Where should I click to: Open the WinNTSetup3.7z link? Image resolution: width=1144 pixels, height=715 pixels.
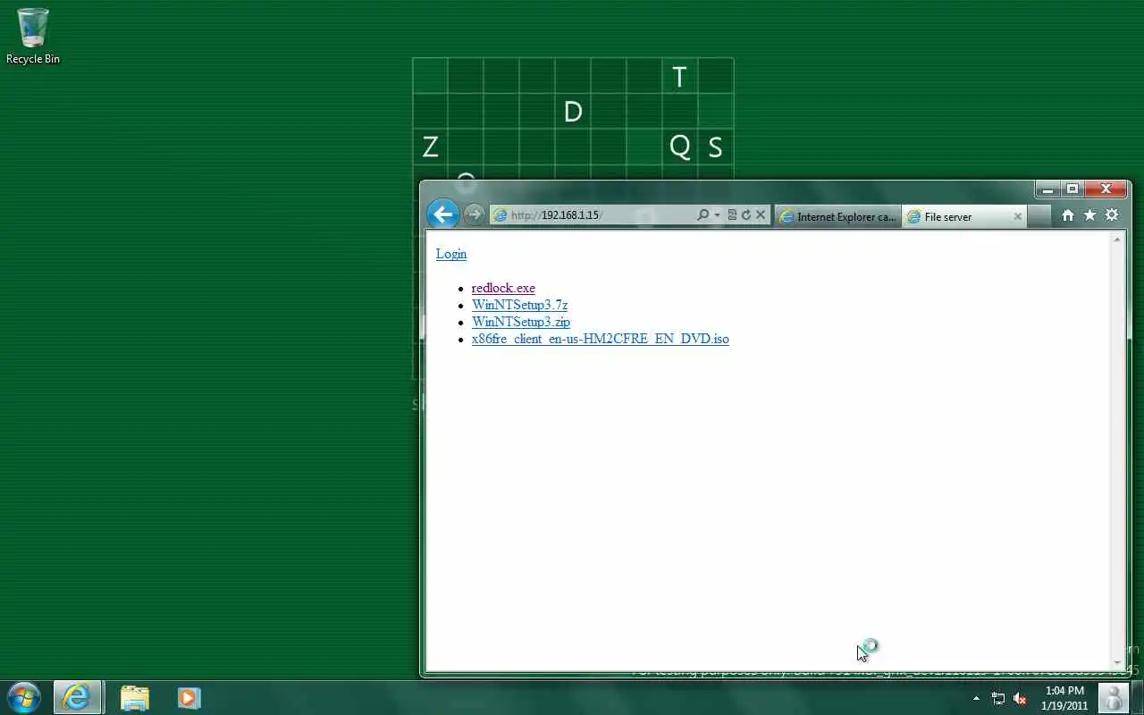(519, 305)
